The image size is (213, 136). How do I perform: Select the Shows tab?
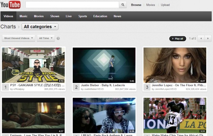pos(55,16)
